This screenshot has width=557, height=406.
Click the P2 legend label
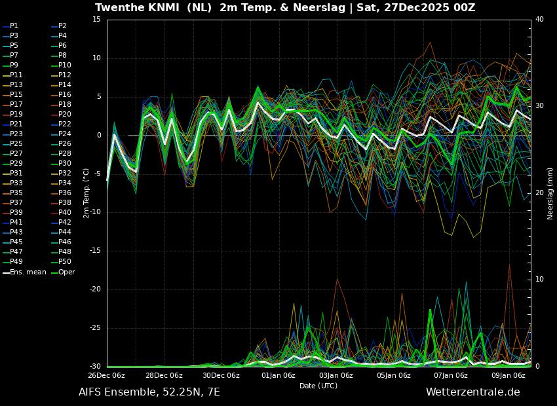tap(62, 26)
